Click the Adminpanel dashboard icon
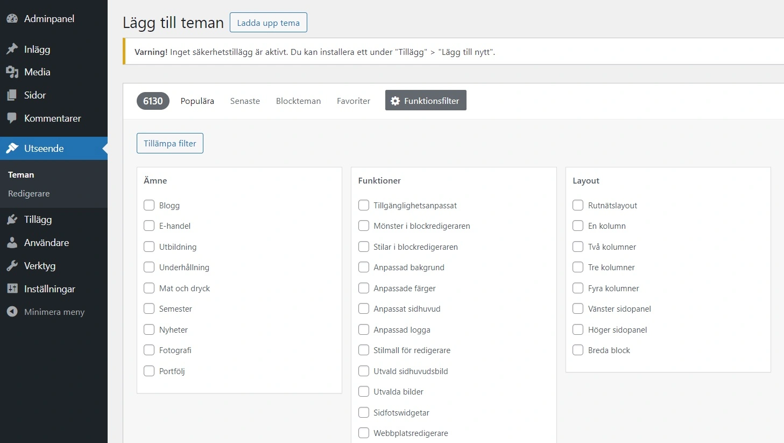This screenshot has height=443, width=784. [12, 19]
